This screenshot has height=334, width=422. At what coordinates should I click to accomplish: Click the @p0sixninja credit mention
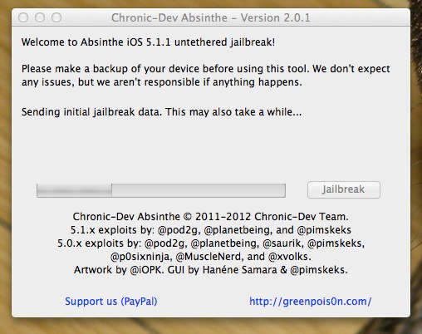141,257
